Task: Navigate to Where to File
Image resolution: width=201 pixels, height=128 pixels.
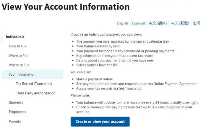Action: click(19, 65)
